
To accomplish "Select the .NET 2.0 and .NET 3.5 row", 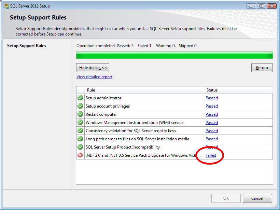I will point(174,155).
